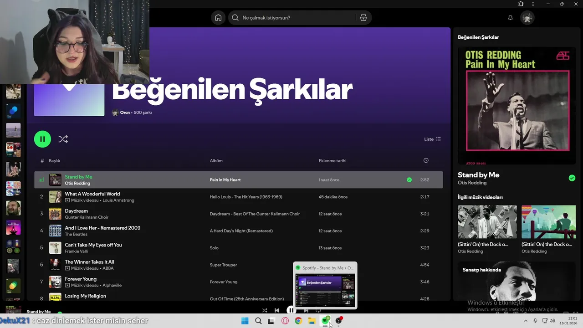The width and height of the screenshot is (583, 328).
Task: Open the Louis Armstrong artist link
Action: click(118, 200)
